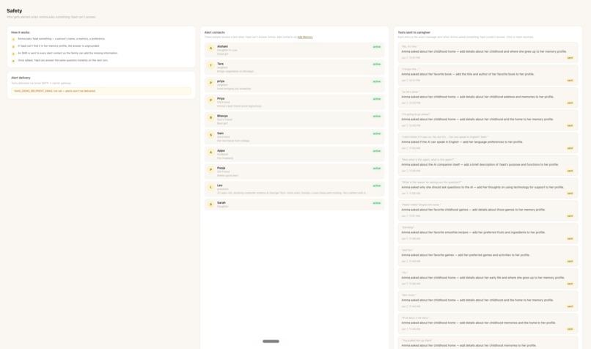The width and height of the screenshot is (591, 349).
Task: Click the text "Her old friend from college"
Action: (233, 141)
